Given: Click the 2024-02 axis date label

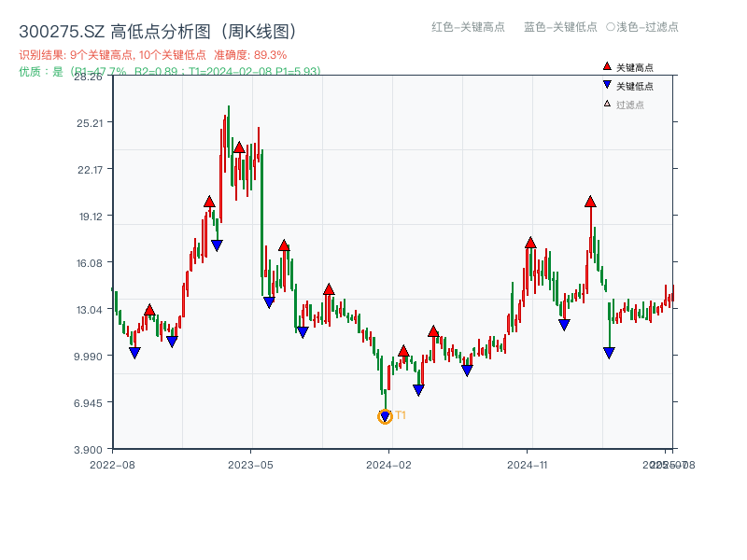Looking at the screenshot, I should click(388, 464).
